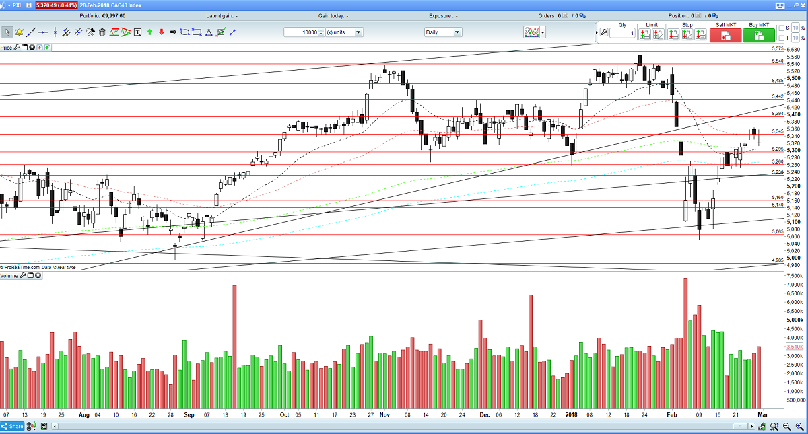Click the Share button

point(12,426)
